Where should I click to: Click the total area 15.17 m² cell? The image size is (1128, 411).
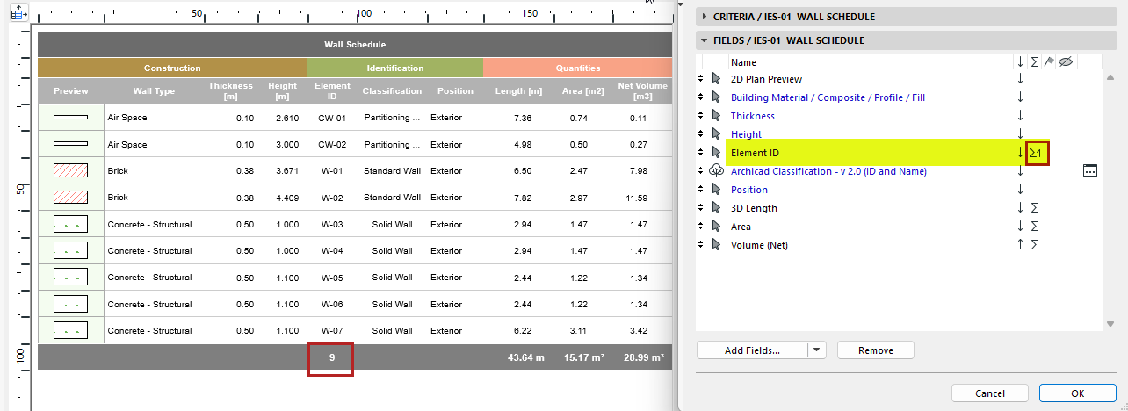coord(583,358)
